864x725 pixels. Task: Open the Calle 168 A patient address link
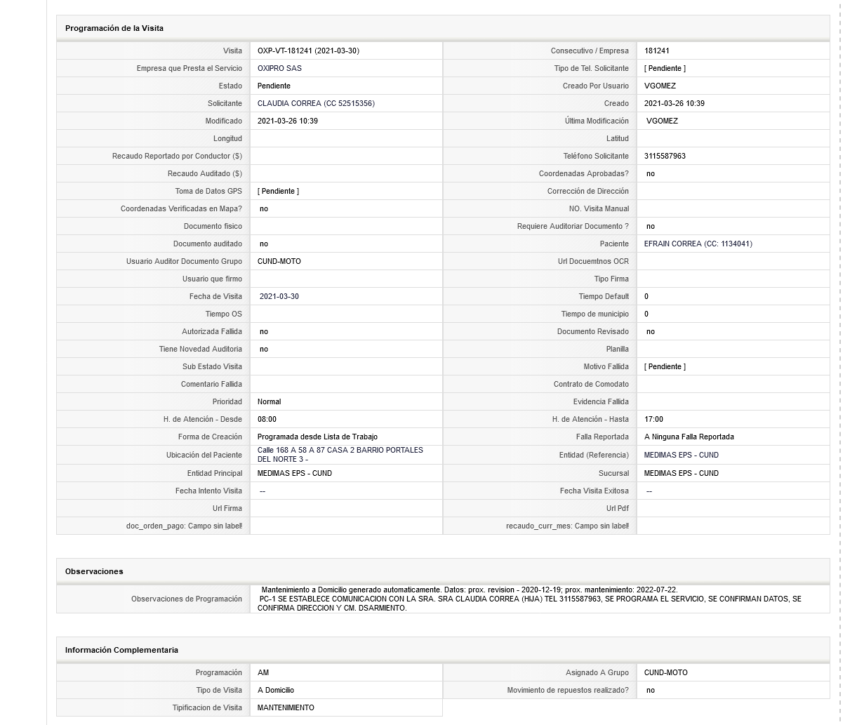pyautogui.click(x=340, y=455)
